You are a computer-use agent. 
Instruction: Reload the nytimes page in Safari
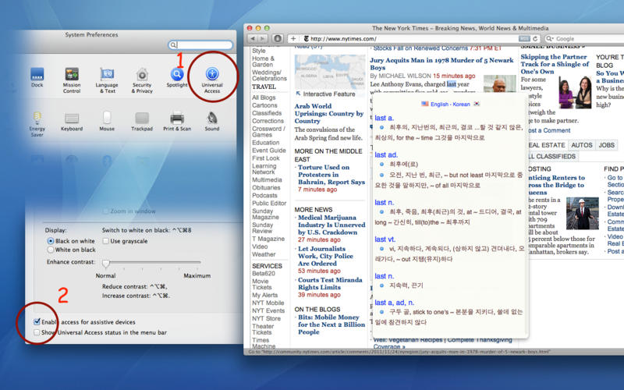pos(535,38)
